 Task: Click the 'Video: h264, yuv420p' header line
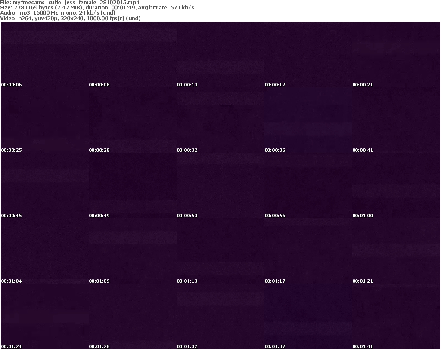70,18
